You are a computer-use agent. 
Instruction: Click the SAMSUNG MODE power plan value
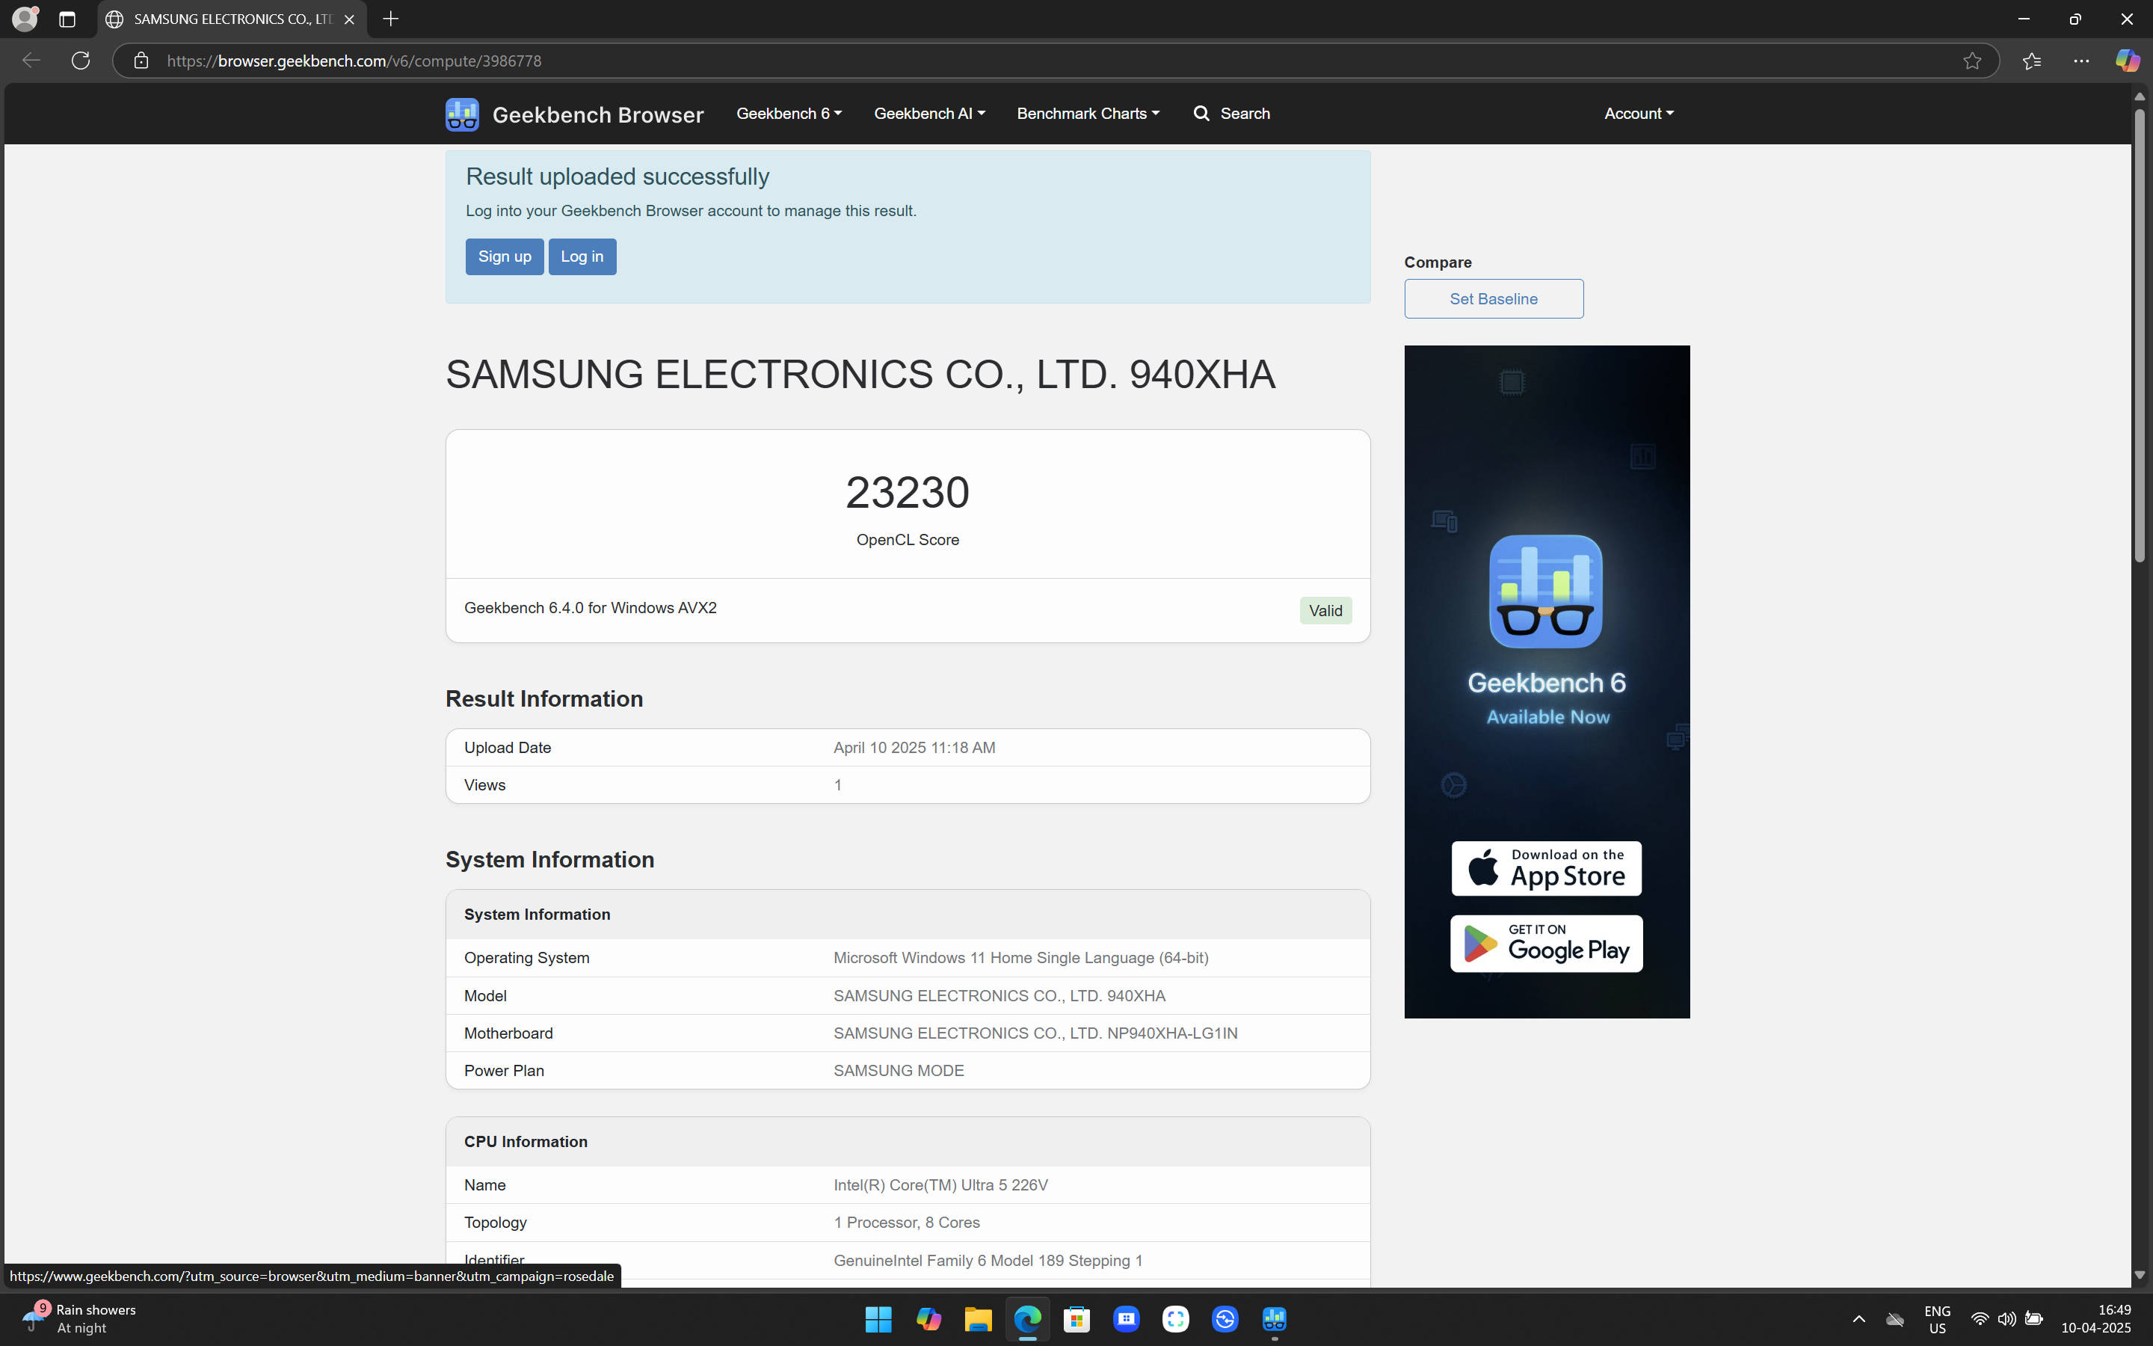(x=899, y=1070)
